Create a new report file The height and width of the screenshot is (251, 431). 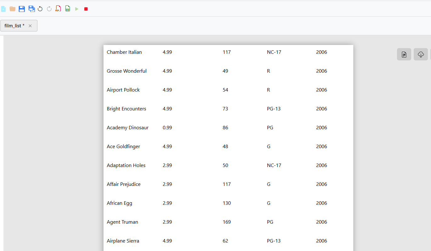pos(3,9)
